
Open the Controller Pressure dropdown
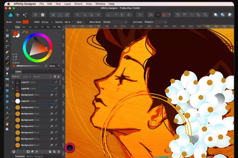coord(155,22)
